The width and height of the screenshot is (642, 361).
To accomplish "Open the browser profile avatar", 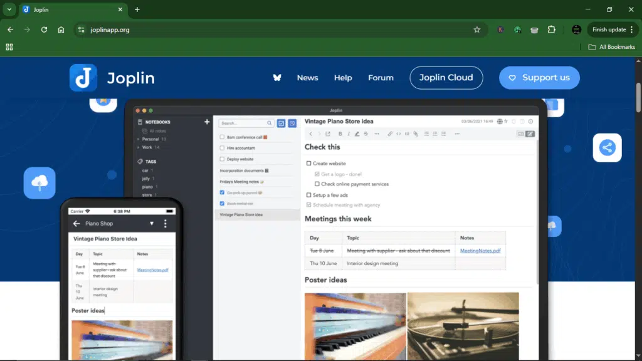I will (577, 29).
